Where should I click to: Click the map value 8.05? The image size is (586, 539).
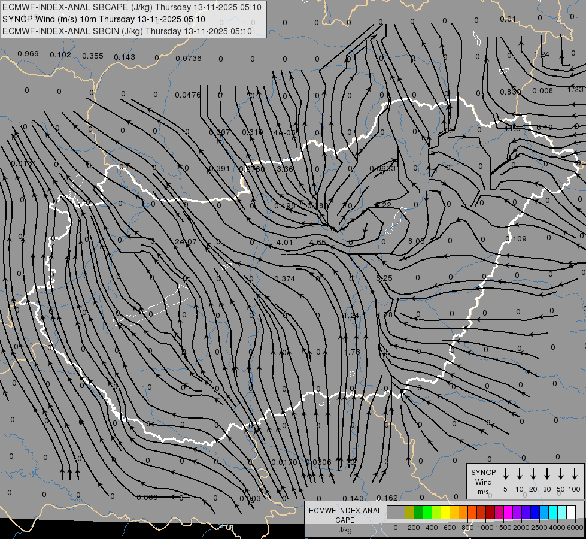coord(417,241)
